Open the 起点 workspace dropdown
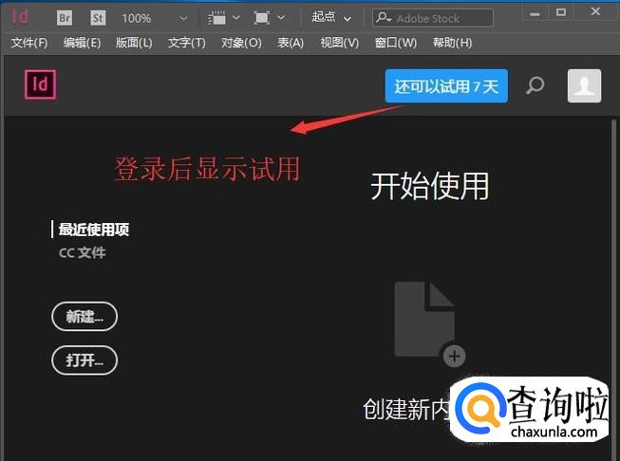The height and width of the screenshot is (461, 620). [x=331, y=17]
